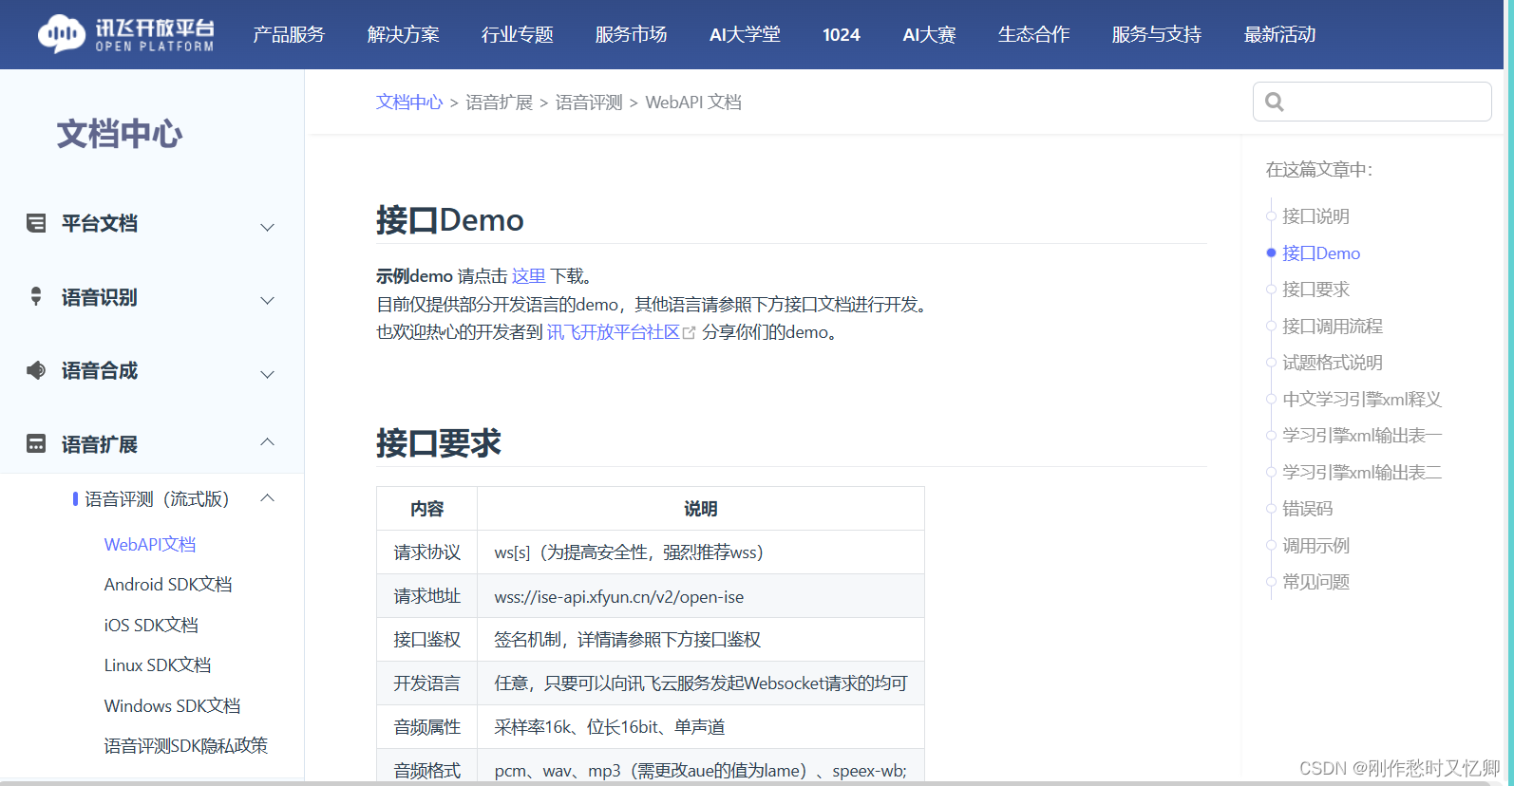Expand the 平台文档 section chevron

(x=268, y=227)
